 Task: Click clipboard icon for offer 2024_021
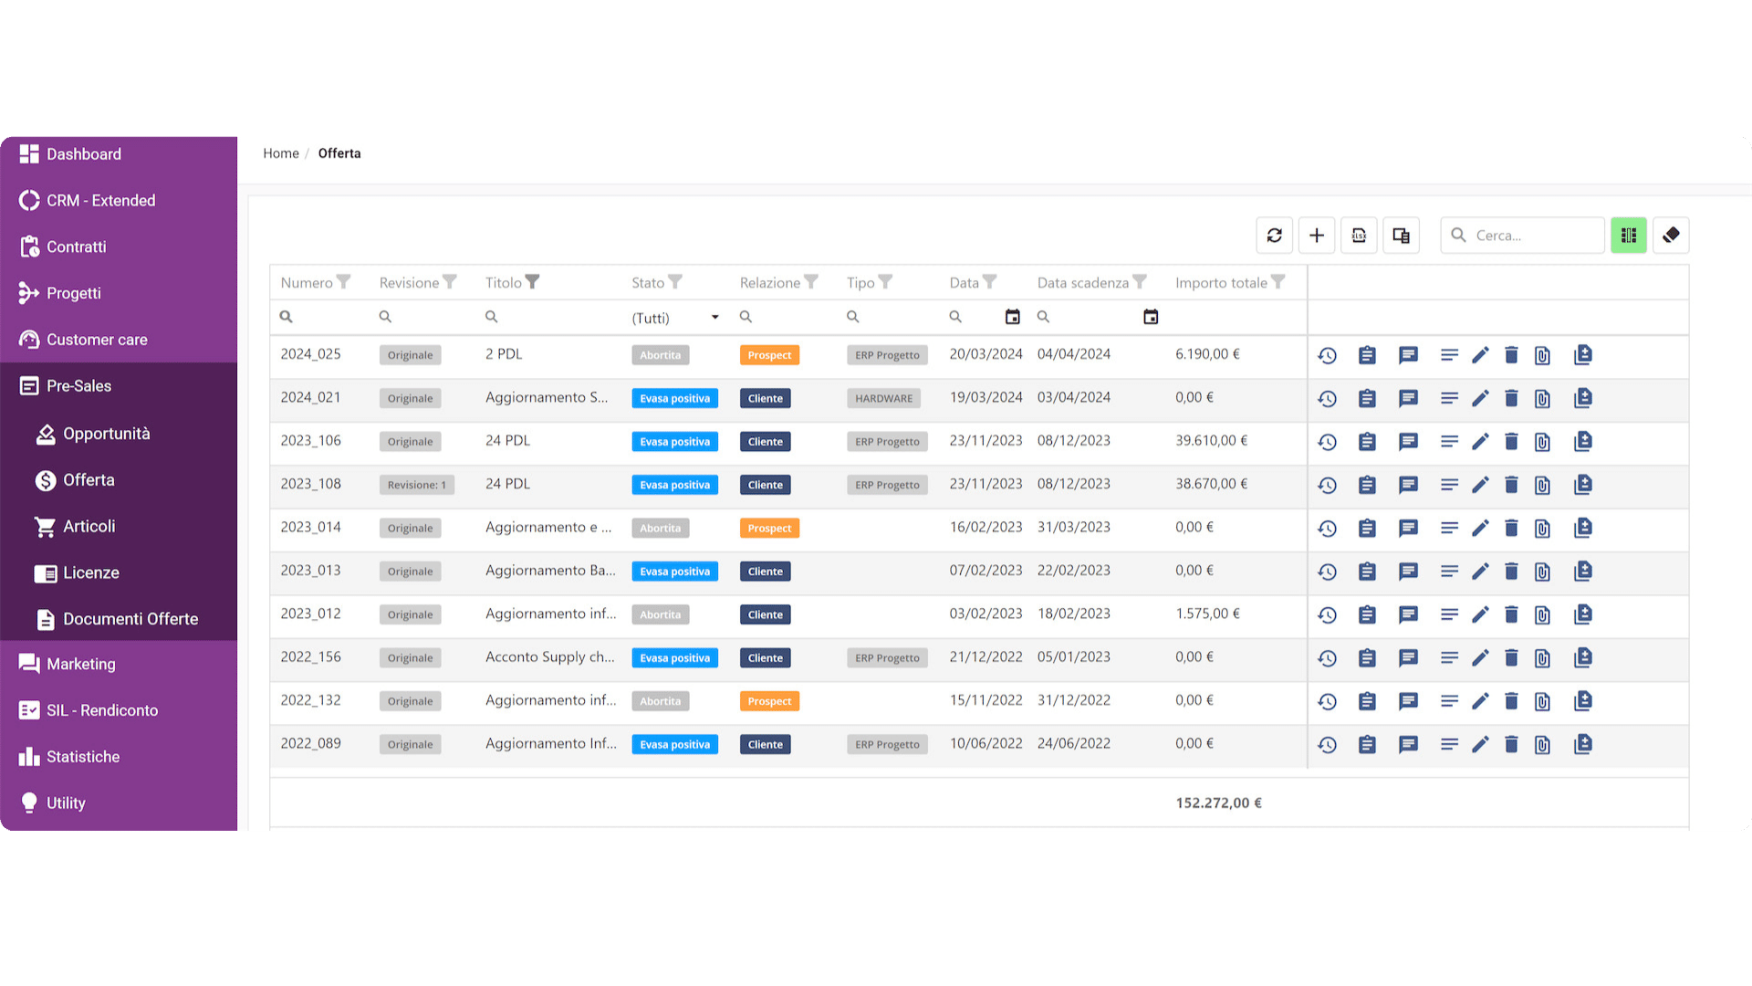point(1367,398)
